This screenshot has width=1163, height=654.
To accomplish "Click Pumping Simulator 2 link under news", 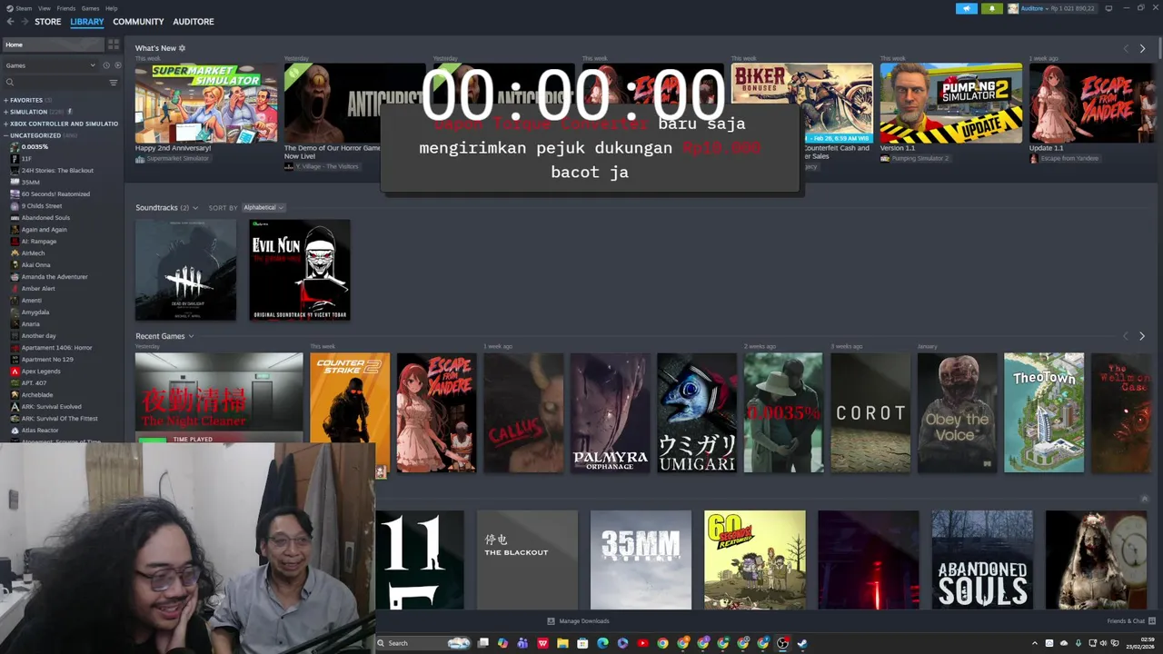I will click(919, 158).
